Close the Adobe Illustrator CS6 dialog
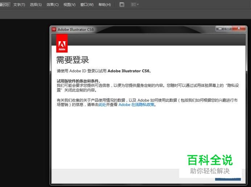Viewport: 251px width, 187px height. [239, 28]
